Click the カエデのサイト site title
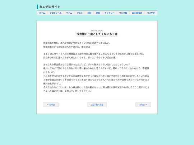194x145 pixels. point(50,7)
